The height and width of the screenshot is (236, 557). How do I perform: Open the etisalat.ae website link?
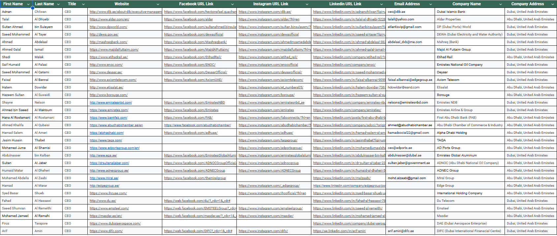(x=107, y=87)
